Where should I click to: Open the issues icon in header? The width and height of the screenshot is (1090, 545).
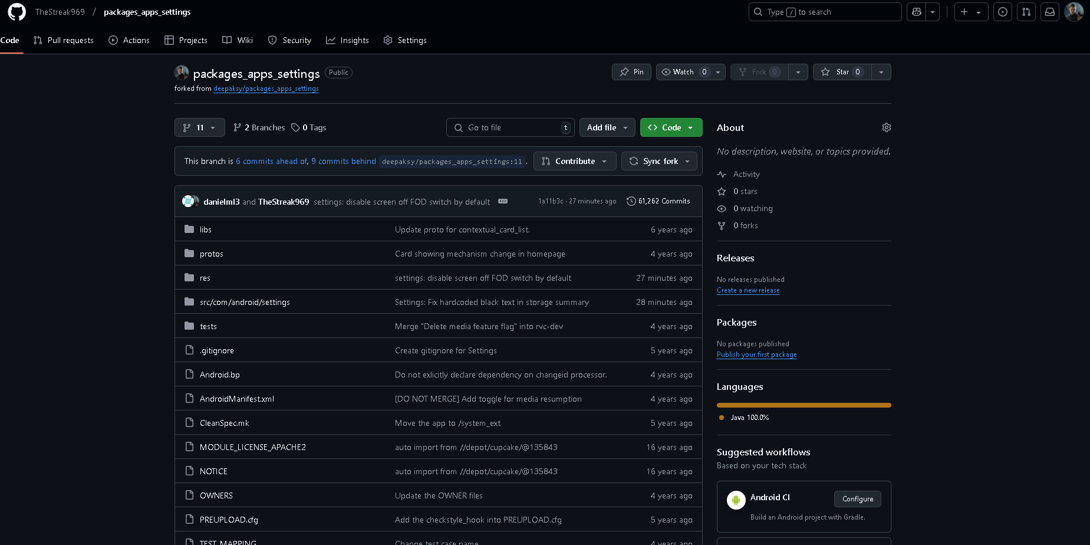1003,12
